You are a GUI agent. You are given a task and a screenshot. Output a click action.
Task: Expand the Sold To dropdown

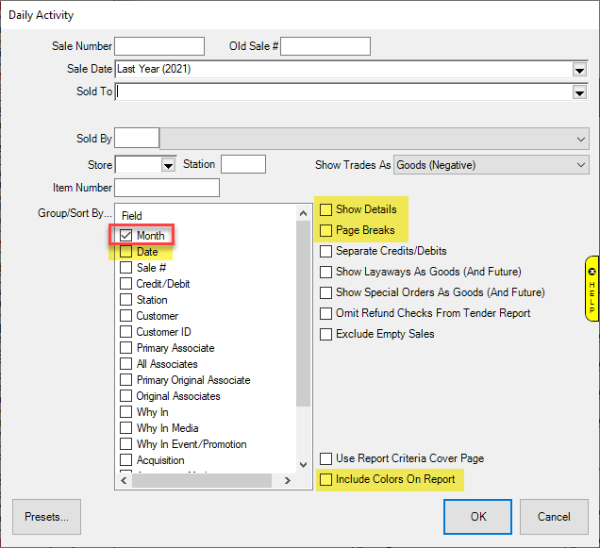tap(578, 92)
